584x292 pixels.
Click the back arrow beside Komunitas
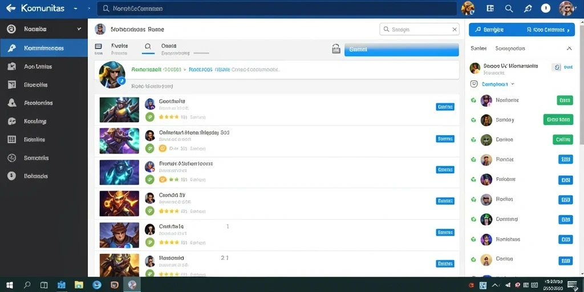(x=11, y=8)
